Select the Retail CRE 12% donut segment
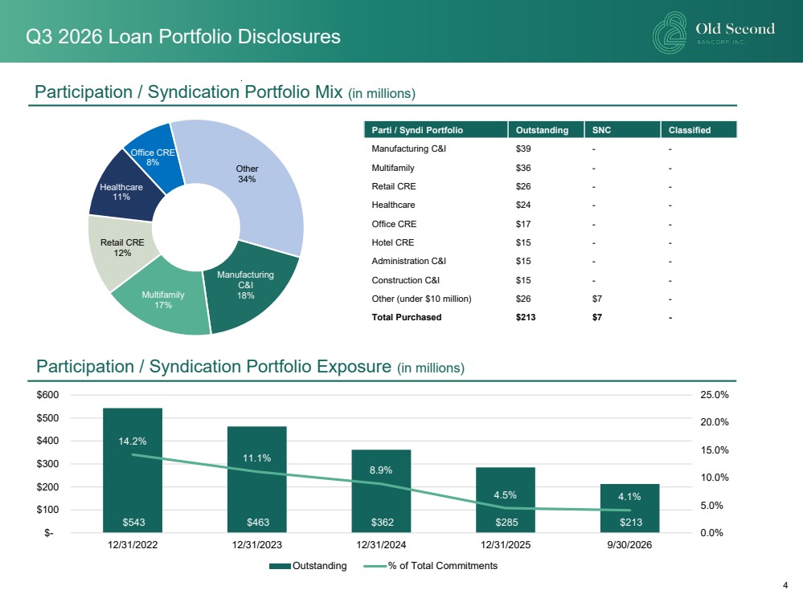 121,248
